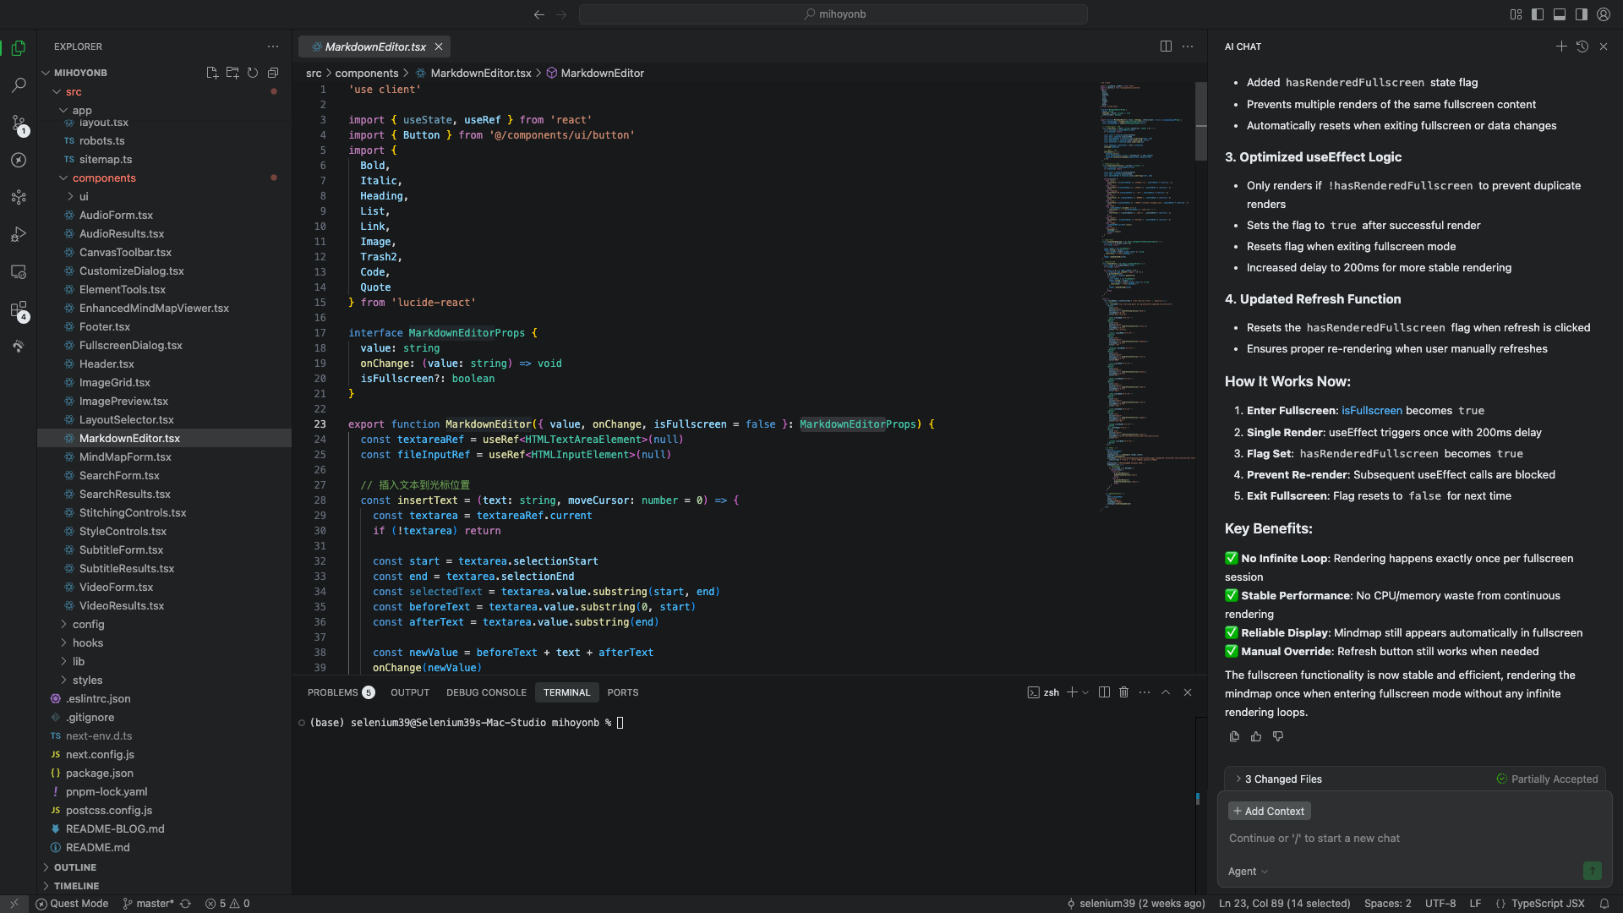Open Remote Explorer view
1623x913 pixels.
19,271
